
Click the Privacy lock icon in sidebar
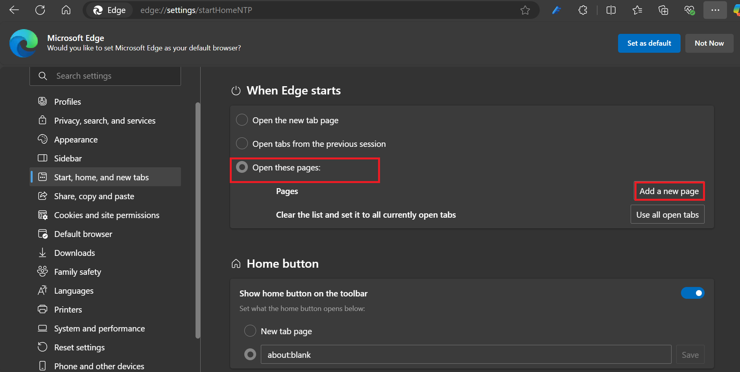tap(42, 120)
